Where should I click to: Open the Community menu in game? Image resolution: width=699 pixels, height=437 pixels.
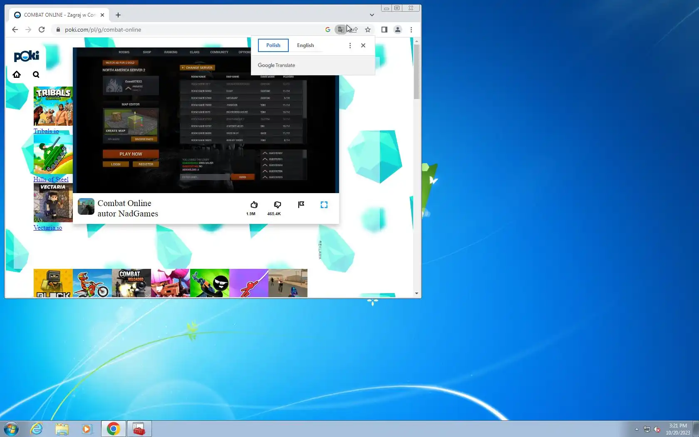tap(219, 52)
